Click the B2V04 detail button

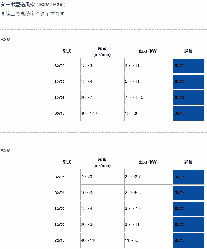(x=188, y=193)
